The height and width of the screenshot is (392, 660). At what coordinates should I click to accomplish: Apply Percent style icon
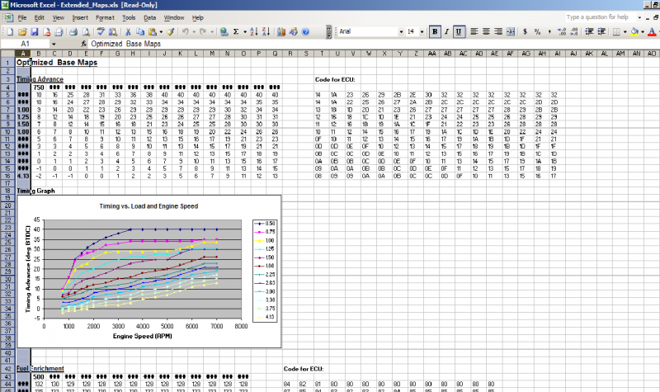click(537, 31)
